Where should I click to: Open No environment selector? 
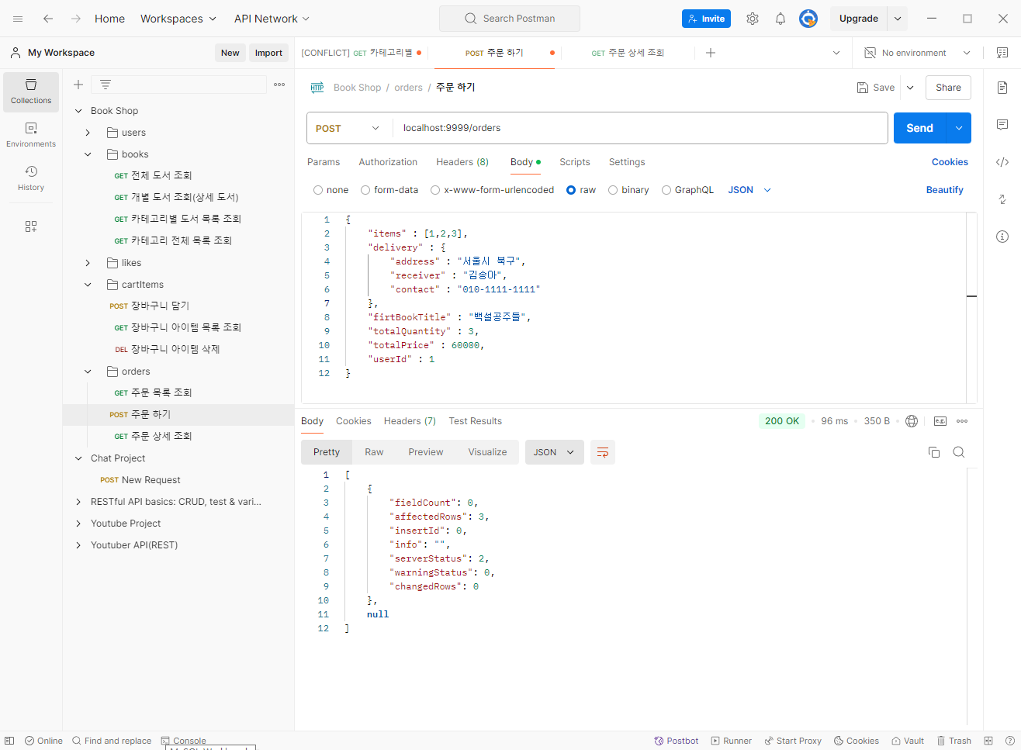tap(919, 53)
